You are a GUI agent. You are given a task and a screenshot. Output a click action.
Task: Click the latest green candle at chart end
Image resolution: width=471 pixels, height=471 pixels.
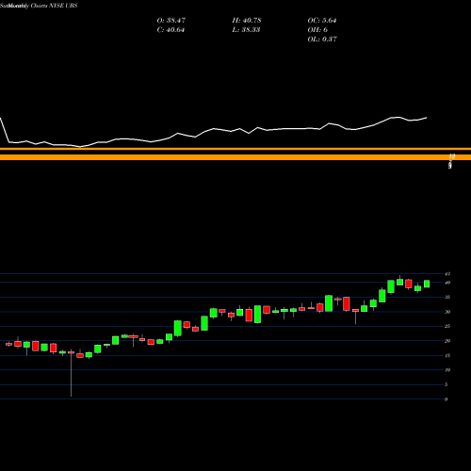pos(427,284)
